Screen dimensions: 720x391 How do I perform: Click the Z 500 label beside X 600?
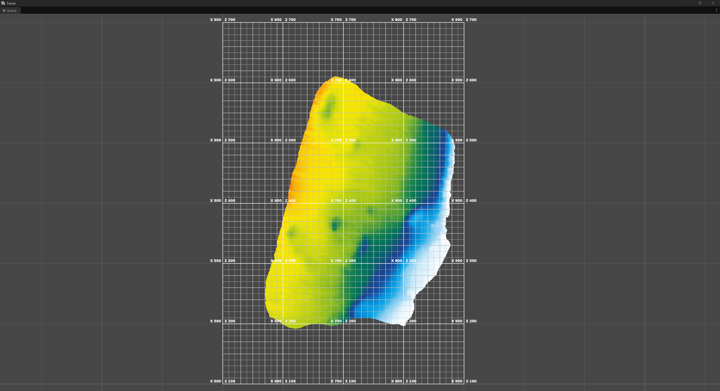point(290,140)
